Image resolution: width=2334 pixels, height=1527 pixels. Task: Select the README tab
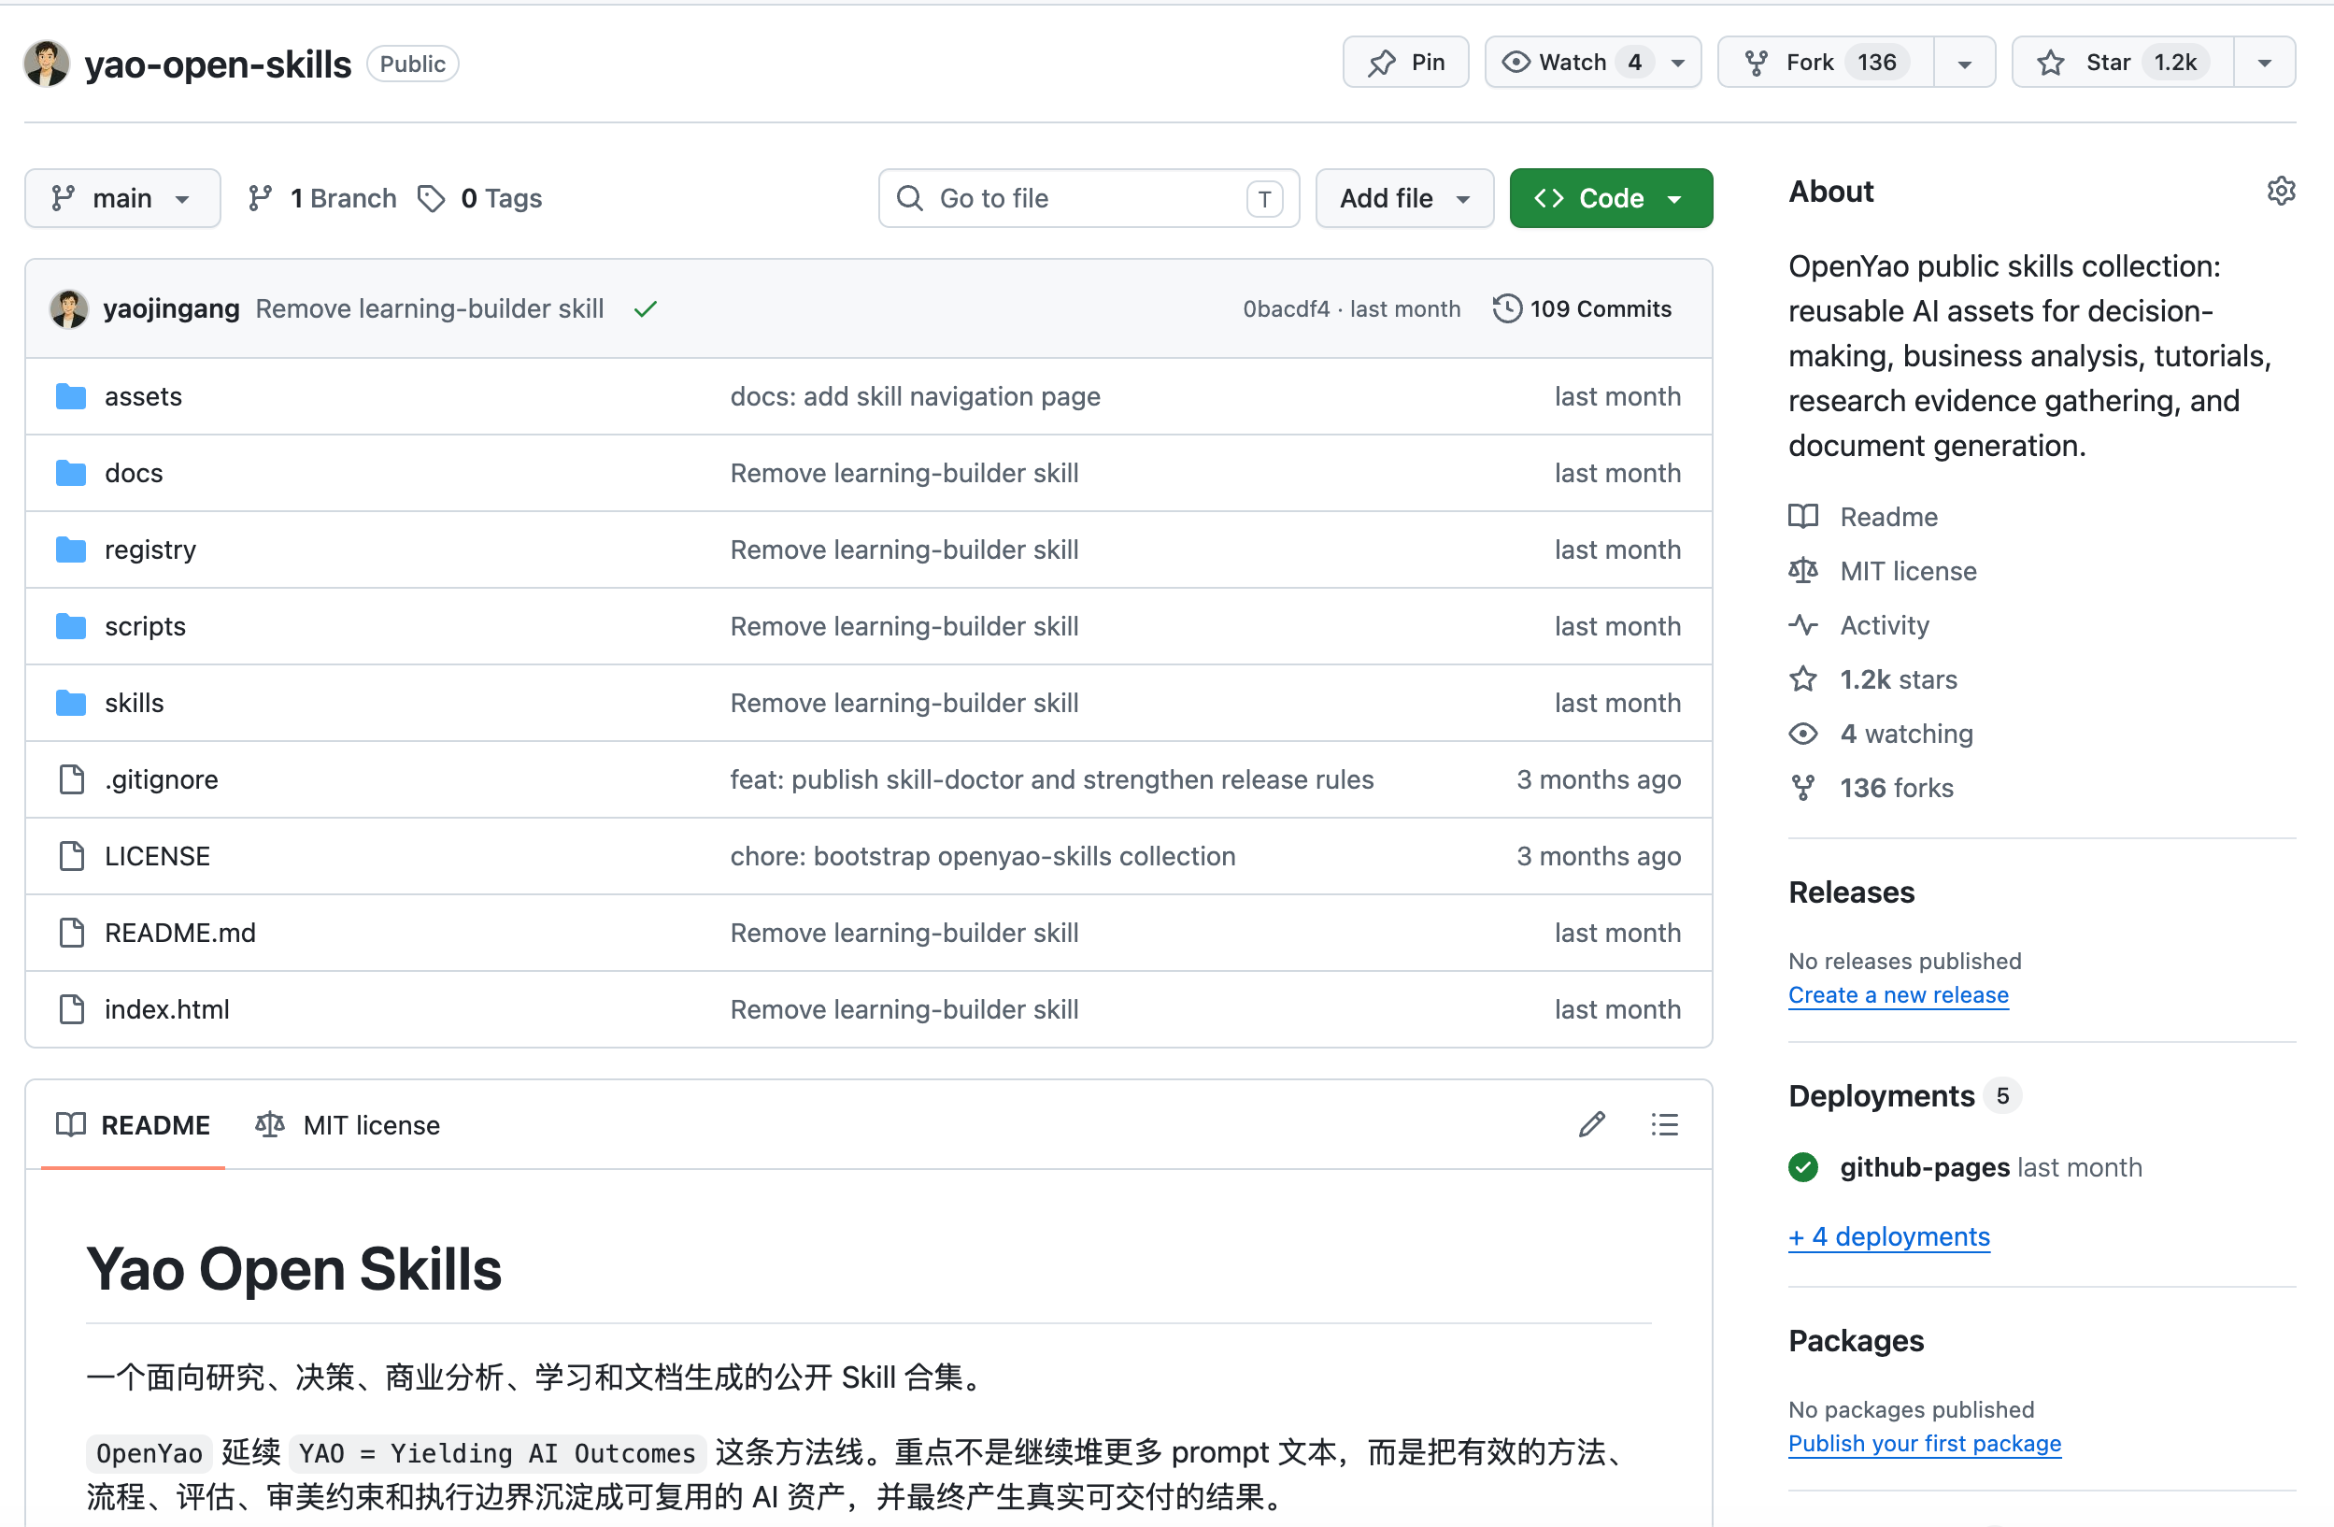(x=134, y=1125)
